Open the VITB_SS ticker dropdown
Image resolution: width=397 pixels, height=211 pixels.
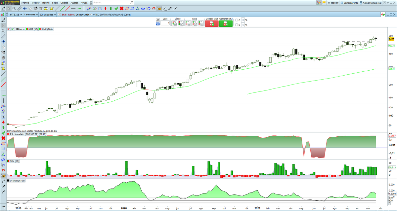coord(16,15)
